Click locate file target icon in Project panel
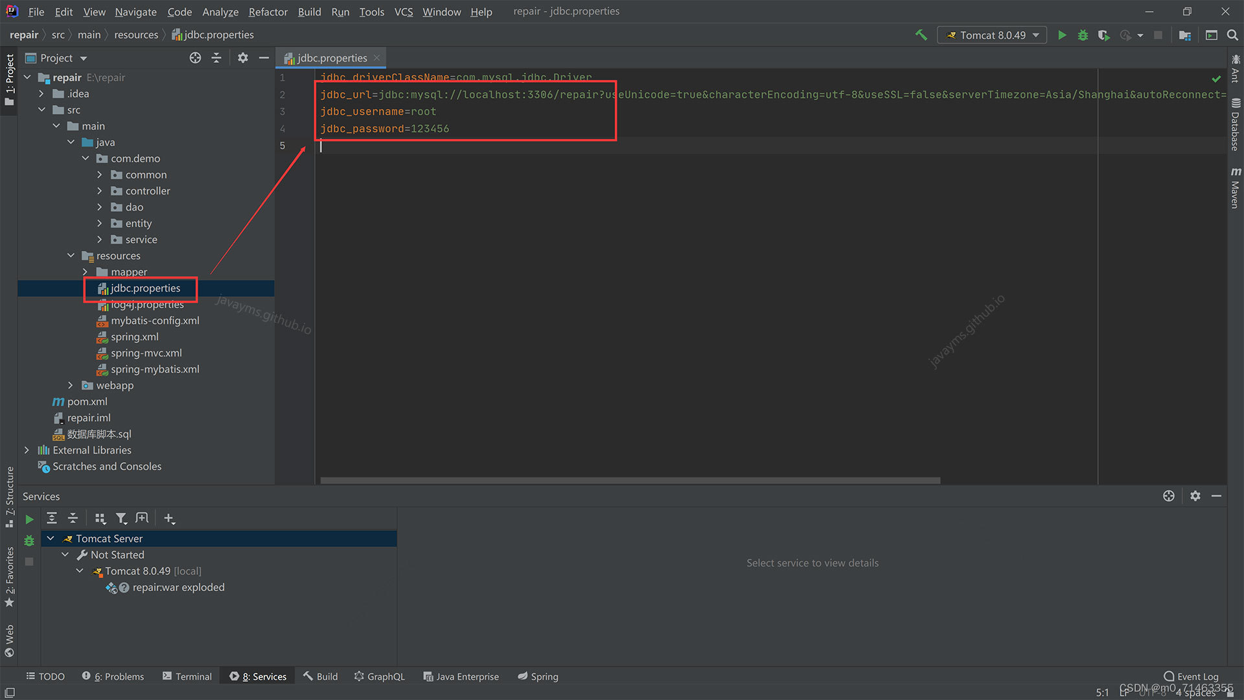The width and height of the screenshot is (1244, 700). 195,58
